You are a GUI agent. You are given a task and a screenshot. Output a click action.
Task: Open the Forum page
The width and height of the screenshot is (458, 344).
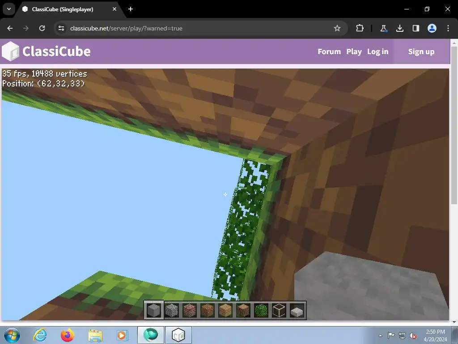329,52
